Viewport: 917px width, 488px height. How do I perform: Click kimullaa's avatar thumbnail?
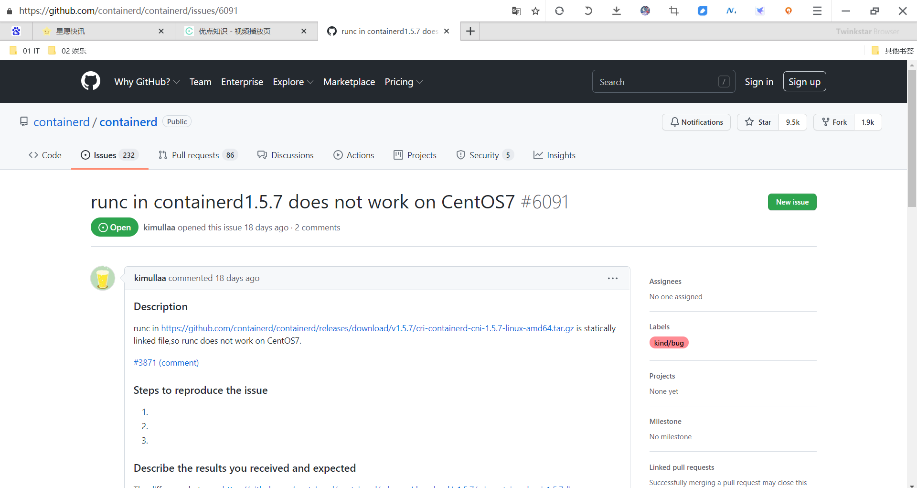103,278
